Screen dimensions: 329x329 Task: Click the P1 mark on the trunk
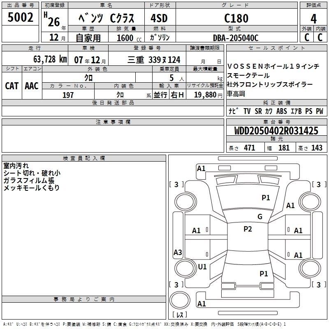click(x=264, y=273)
